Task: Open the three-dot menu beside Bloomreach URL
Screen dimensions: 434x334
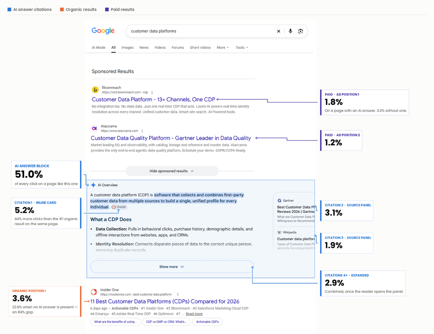Action: point(152,92)
